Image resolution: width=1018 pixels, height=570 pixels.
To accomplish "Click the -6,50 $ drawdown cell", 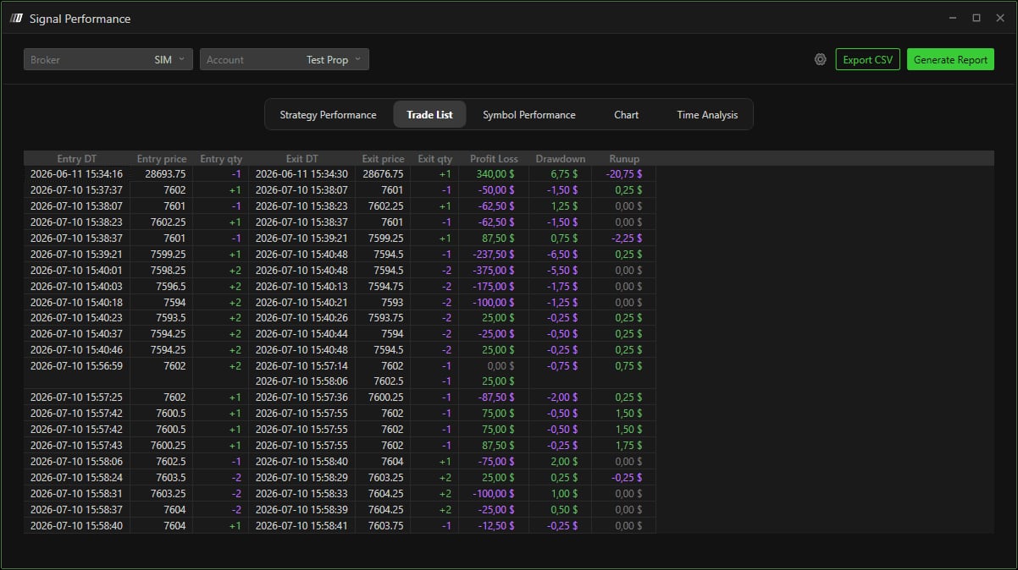I will tap(561, 254).
